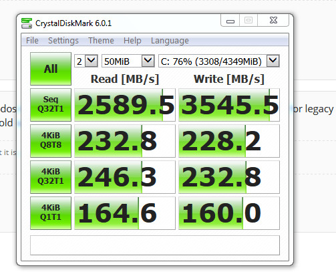Minimize the CrystalDiskMark window
Viewport: 336px width, 272px height.
pyautogui.click(x=230, y=21)
